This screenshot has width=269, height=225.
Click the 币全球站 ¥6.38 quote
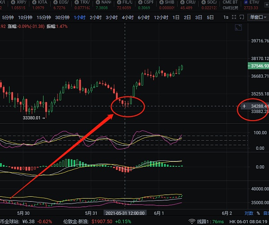[26, 221]
